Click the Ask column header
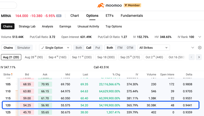The height and width of the screenshot is (116, 204). (45, 74)
